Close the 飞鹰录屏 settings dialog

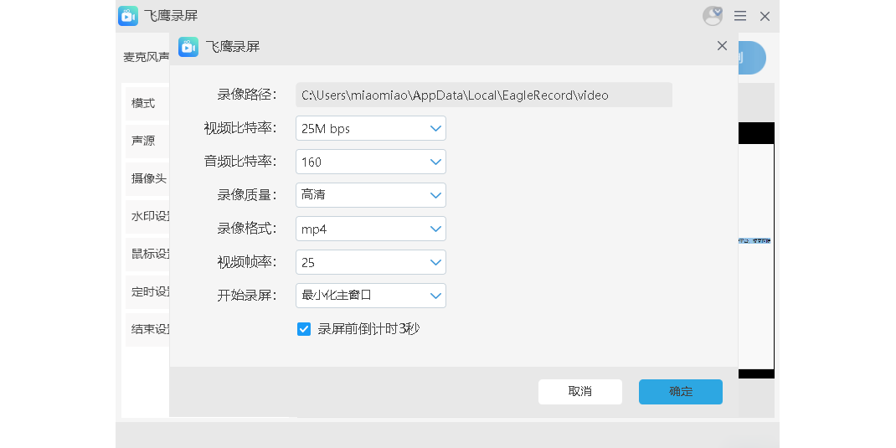click(x=722, y=46)
